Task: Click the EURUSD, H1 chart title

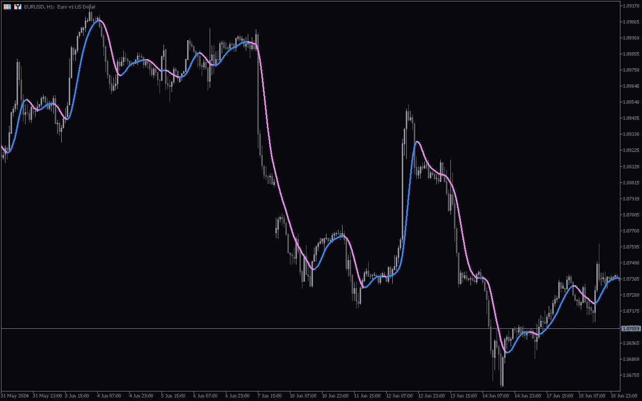Action: click(x=60, y=7)
